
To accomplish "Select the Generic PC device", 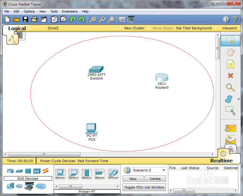I will click(60, 174).
